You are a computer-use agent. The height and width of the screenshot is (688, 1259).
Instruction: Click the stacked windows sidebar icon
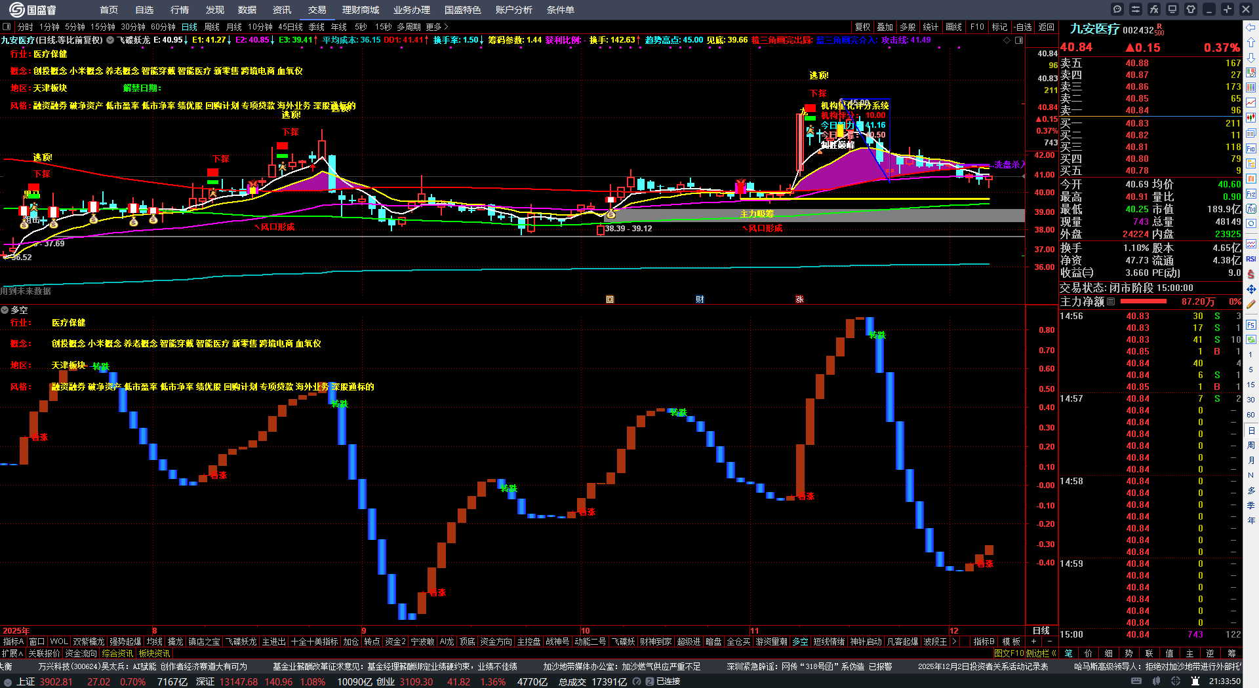[1251, 133]
